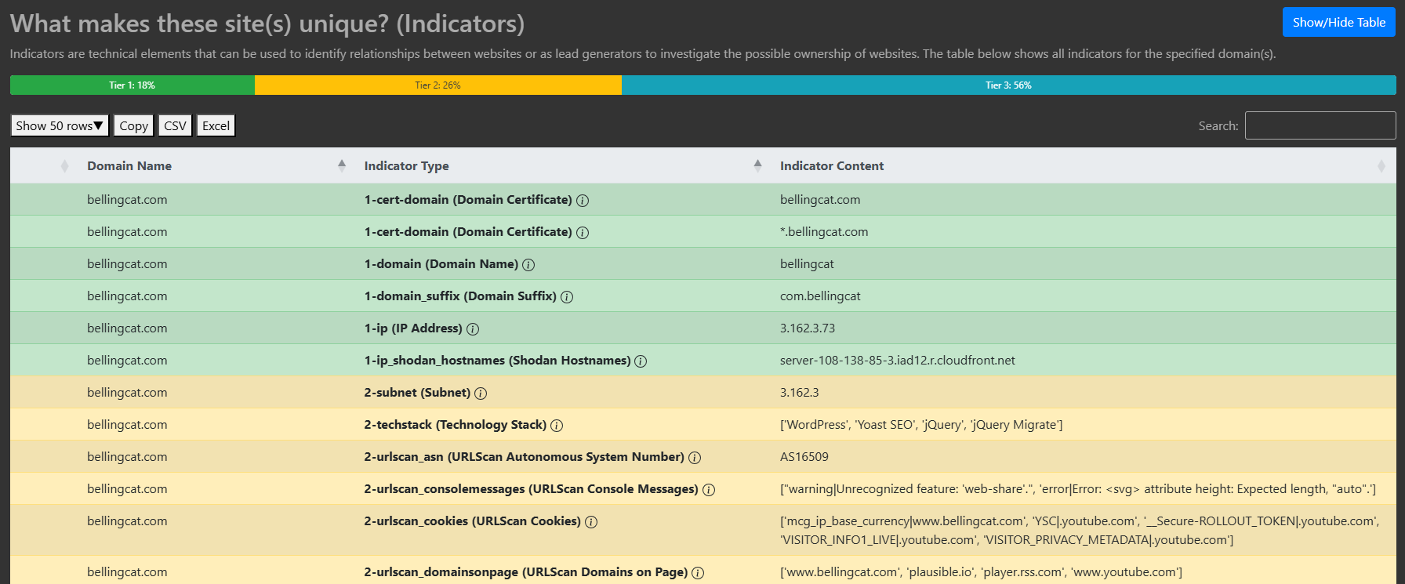The image size is (1405, 584).
Task: Click the Tier 3: 56% progress segment
Action: (x=1009, y=85)
